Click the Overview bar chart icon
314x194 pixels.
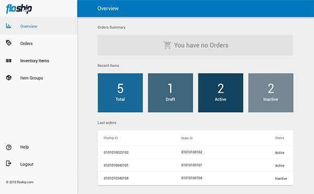click(x=8, y=26)
